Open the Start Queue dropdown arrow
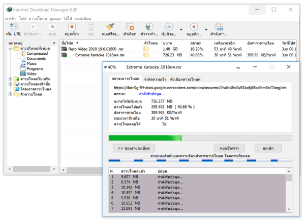Screen dimensions: 305x222 coord(181,30)
